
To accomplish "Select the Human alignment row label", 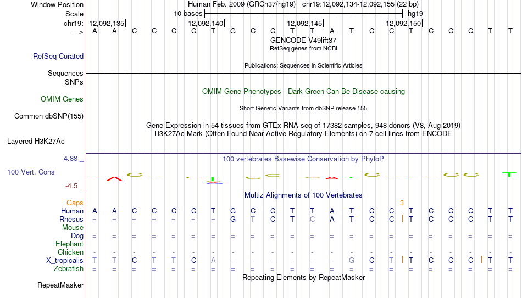I will (72, 211).
